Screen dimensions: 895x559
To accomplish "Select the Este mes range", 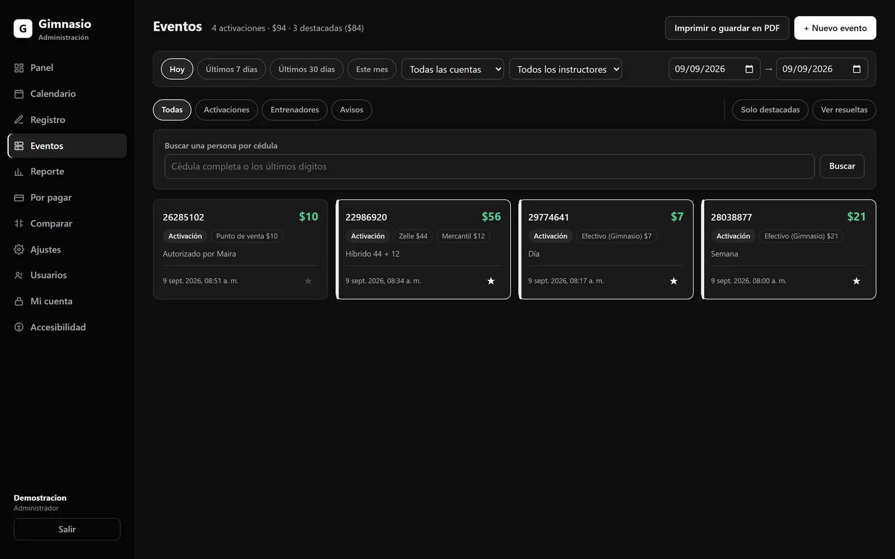I will (372, 69).
